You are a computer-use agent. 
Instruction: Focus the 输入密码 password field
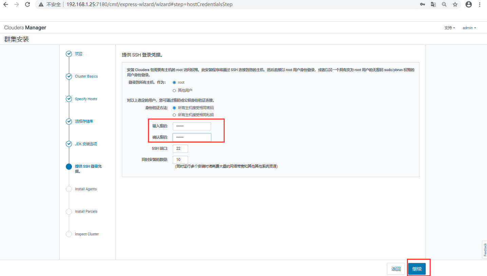(x=192, y=126)
